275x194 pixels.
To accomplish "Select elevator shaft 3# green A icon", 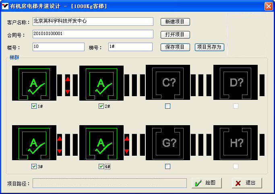I will [x=34, y=143].
